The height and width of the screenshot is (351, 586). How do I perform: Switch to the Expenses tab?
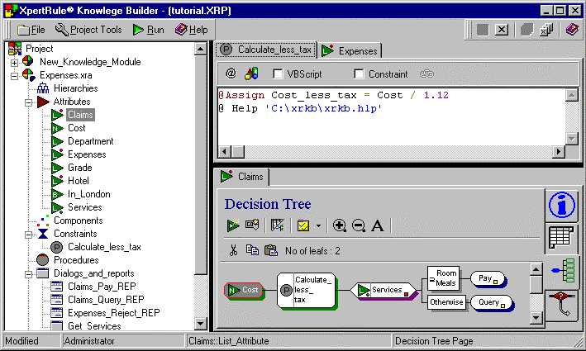click(349, 50)
